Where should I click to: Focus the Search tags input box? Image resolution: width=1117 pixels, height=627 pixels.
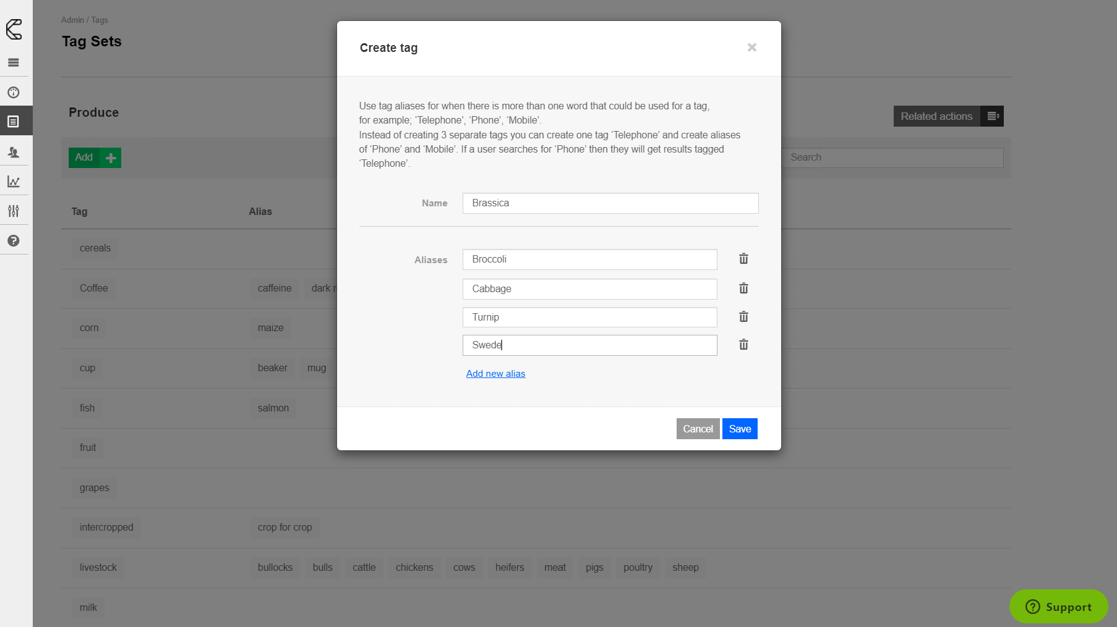(892, 158)
